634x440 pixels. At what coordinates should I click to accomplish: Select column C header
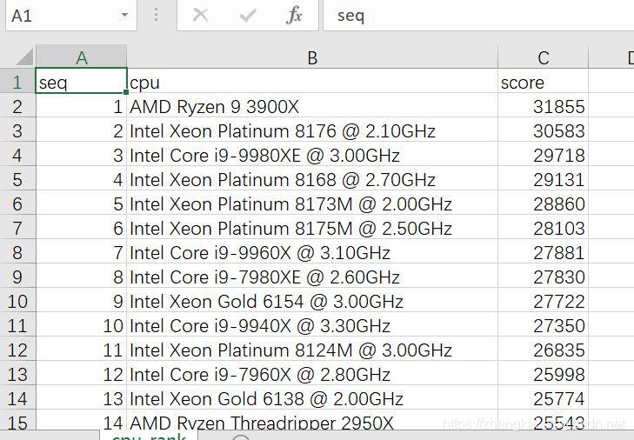click(x=543, y=57)
